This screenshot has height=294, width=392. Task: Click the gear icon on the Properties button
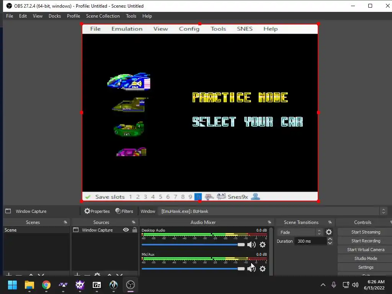pos(87,211)
